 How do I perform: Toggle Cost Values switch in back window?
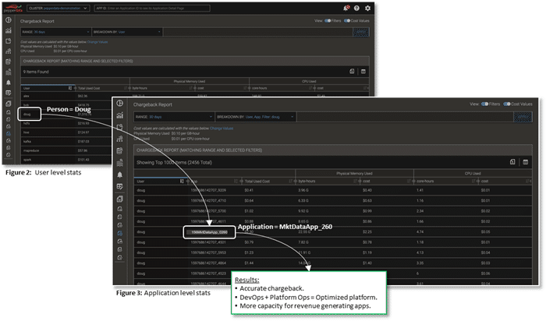(x=347, y=20)
